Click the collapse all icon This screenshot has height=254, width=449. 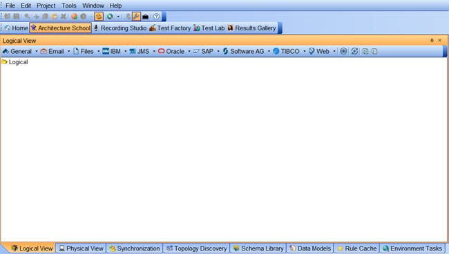[374, 51]
